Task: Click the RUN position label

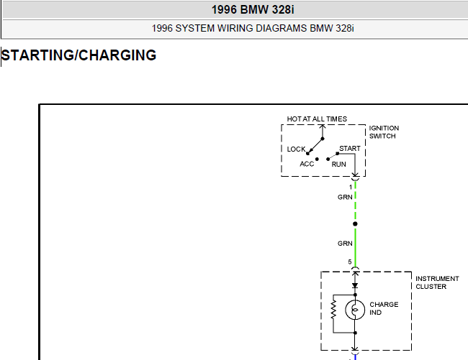Action: [339, 165]
